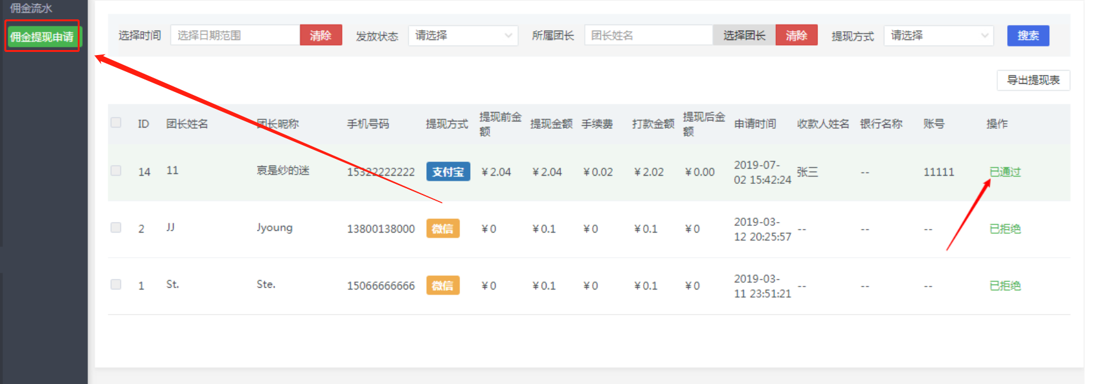
Task: Click the fee value ¥0.02
Action: (x=598, y=172)
